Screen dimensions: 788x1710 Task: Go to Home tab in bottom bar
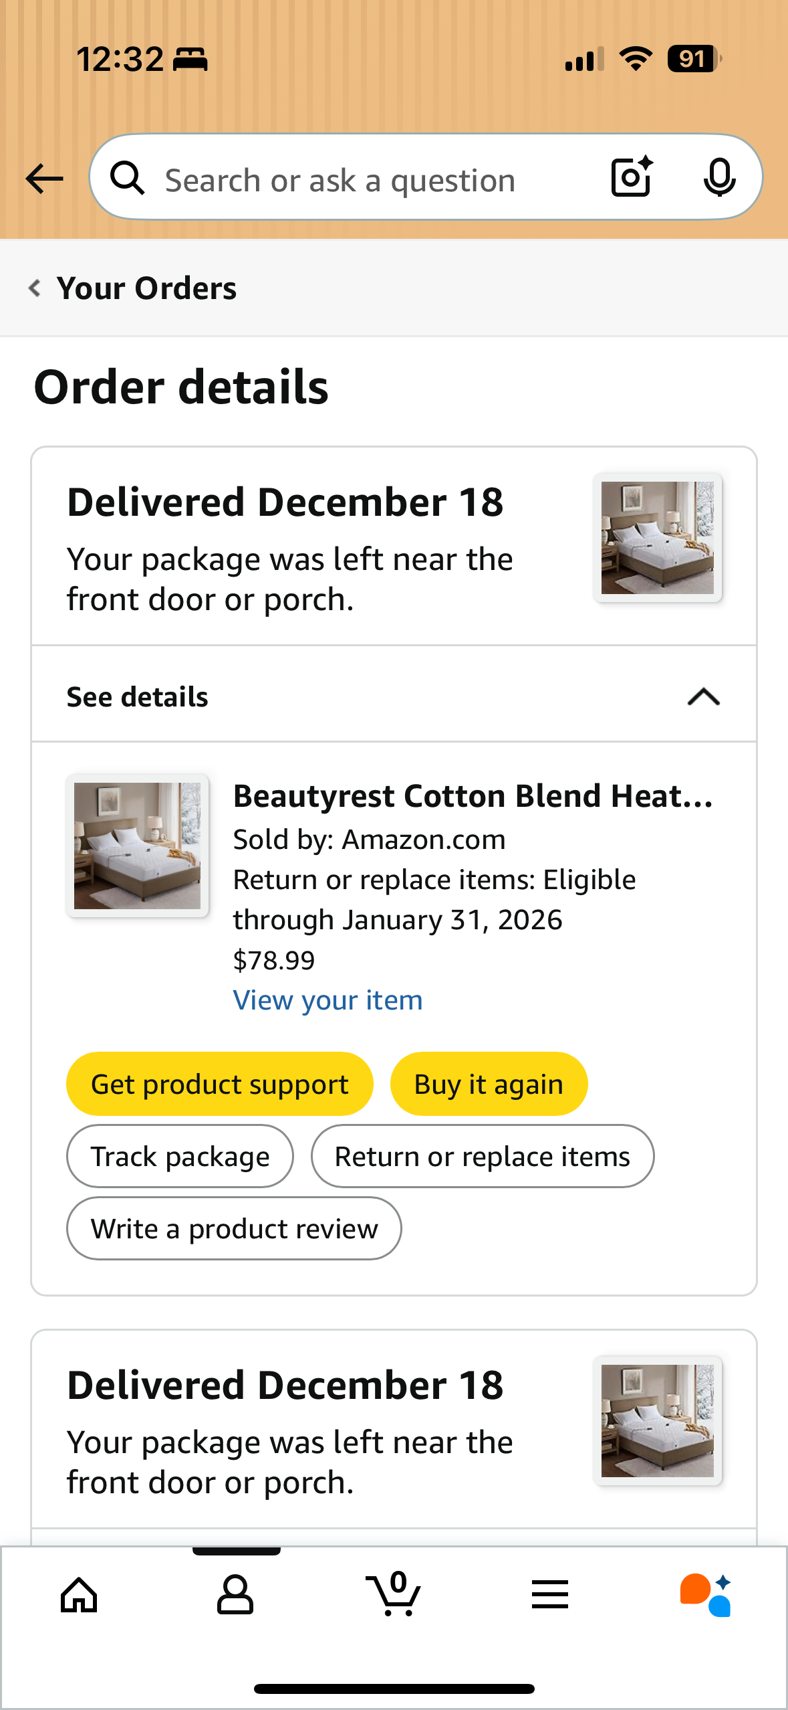tap(79, 1595)
